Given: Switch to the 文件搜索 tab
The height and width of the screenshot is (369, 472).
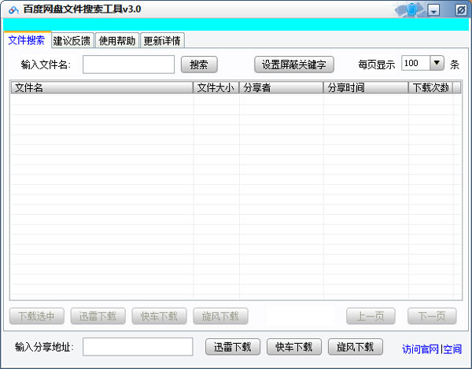Looking at the screenshot, I should pos(27,40).
